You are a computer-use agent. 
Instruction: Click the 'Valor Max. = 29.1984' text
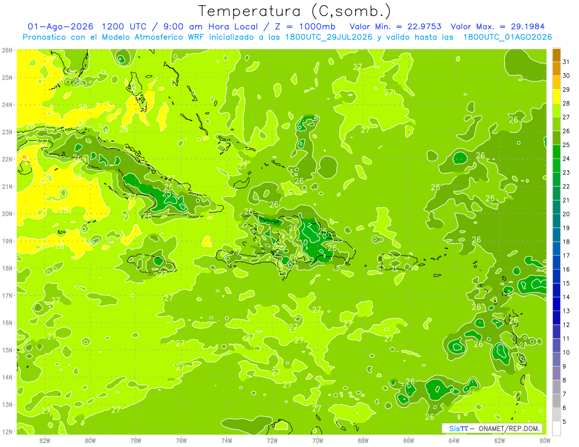pos(498,27)
